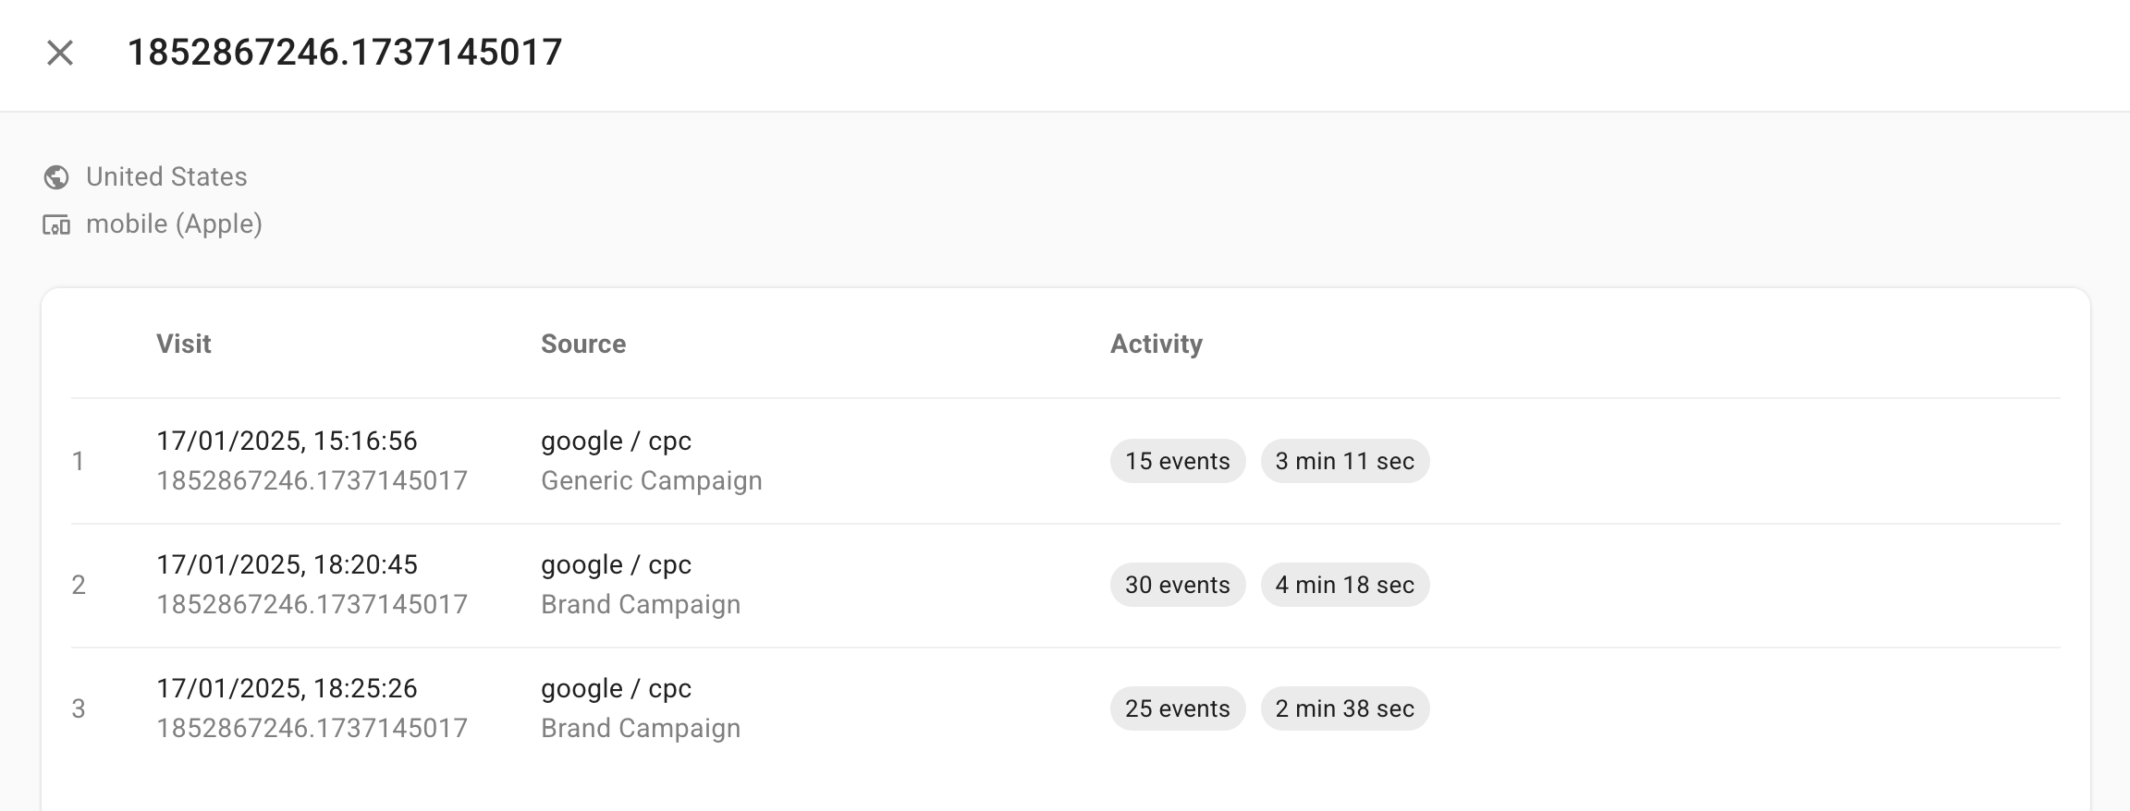2130x811 pixels.
Task: Click the visitor ID page title
Action: [x=344, y=53]
